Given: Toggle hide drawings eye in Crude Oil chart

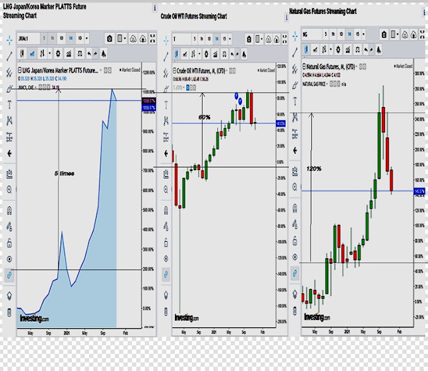Looking at the screenshot, I should (x=166, y=258).
